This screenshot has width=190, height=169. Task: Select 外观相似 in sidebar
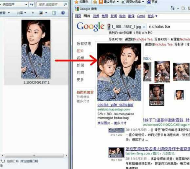83,97
